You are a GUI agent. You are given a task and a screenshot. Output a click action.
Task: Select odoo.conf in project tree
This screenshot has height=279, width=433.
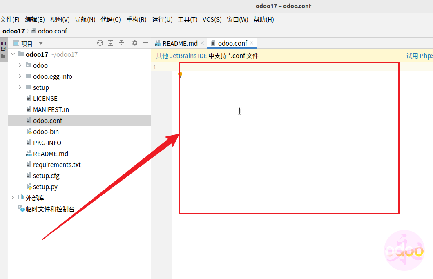[47, 121]
